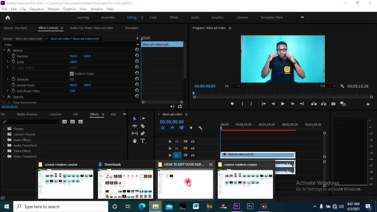Select the Selection tool arrow
The height and width of the screenshot is (212, 377).
tap(134, 118)
